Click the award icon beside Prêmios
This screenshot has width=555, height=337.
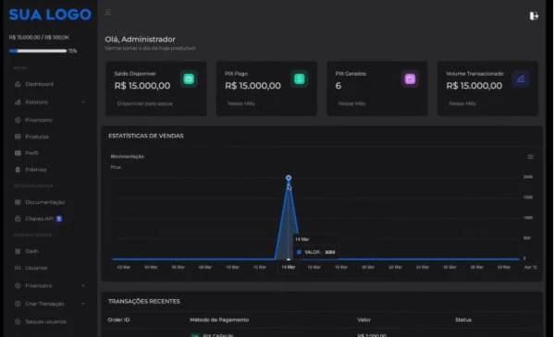click(x=18, y=170)
